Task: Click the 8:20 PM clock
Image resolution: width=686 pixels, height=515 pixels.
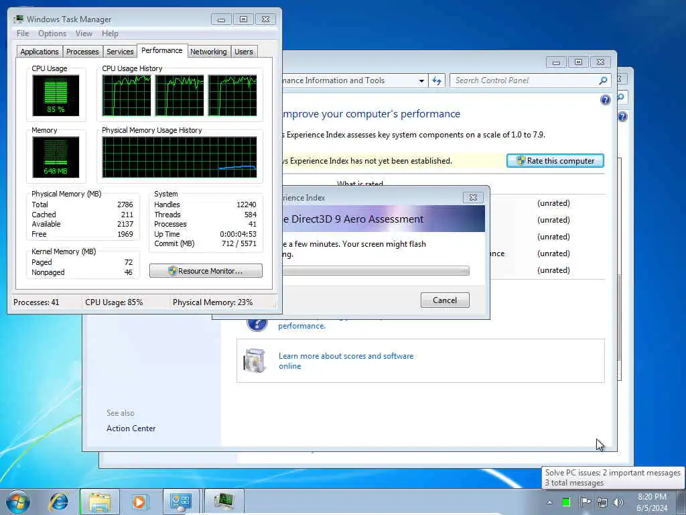Action: click(x=652, y=497)
